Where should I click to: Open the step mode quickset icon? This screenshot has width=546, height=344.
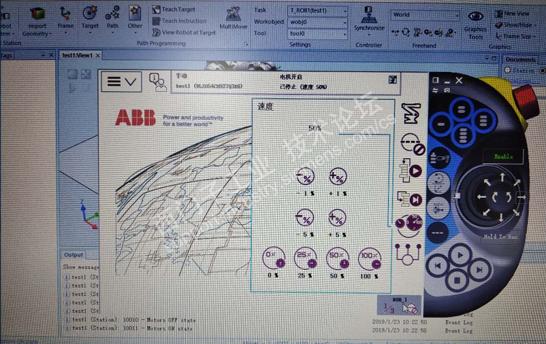410,199
